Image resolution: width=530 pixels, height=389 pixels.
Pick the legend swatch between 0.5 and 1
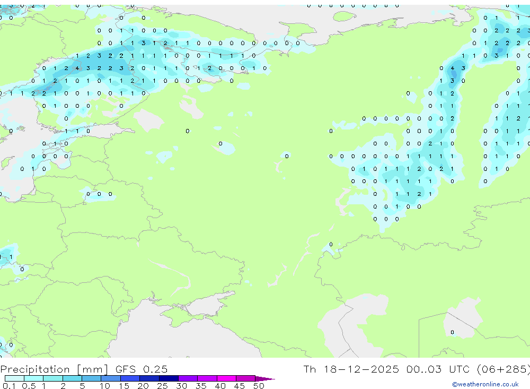tap(34, 378)
